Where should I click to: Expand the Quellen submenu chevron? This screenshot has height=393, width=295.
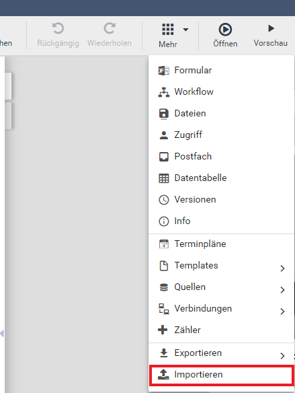click(282, 290)
